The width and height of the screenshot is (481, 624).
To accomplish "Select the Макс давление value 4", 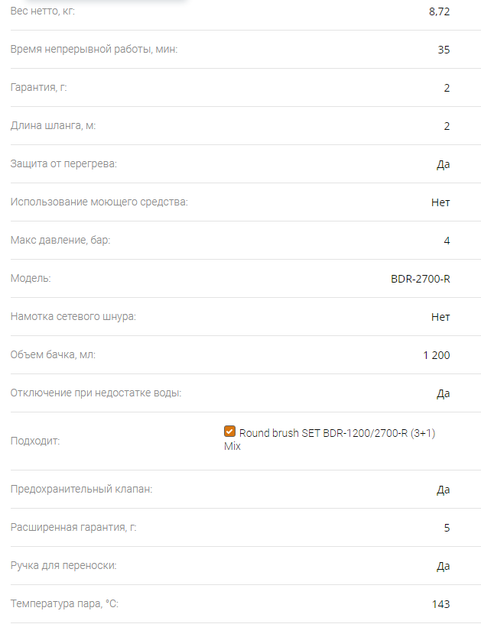I will [447, 241].
